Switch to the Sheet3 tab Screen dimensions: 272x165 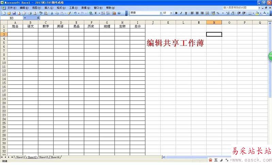tap(44, 157)
